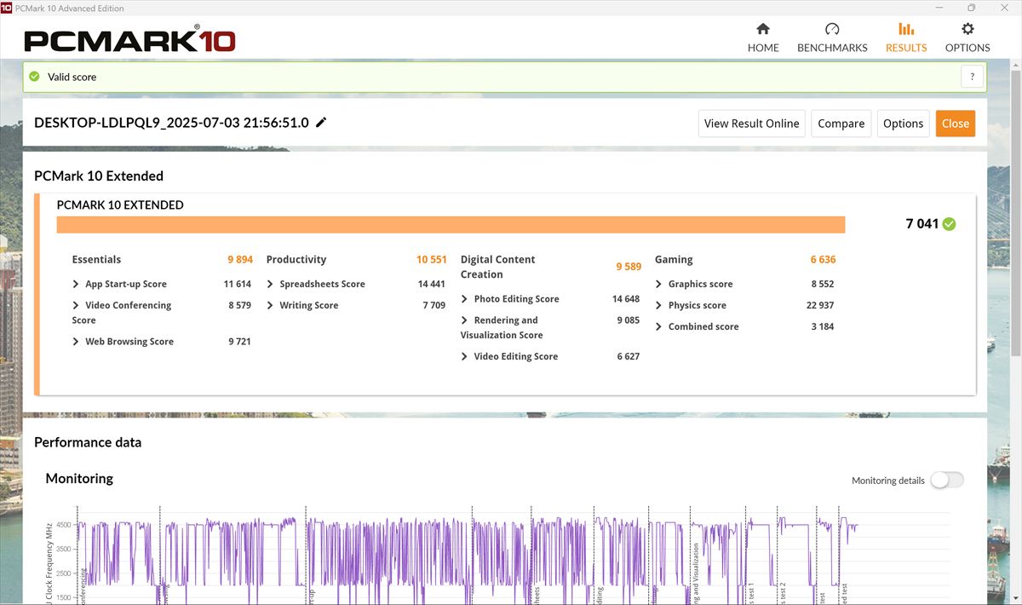1022x605 pixels.
Task: Click the green valid score checkmark icon
Action: pos(34,77)
